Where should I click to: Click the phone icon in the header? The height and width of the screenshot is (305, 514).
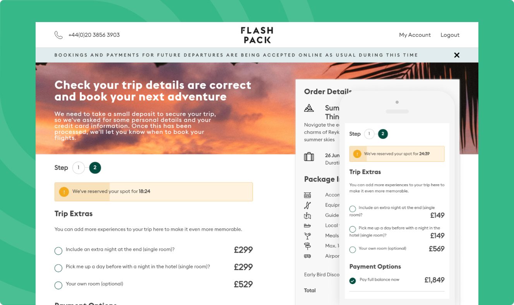click(x=58, y=35)
